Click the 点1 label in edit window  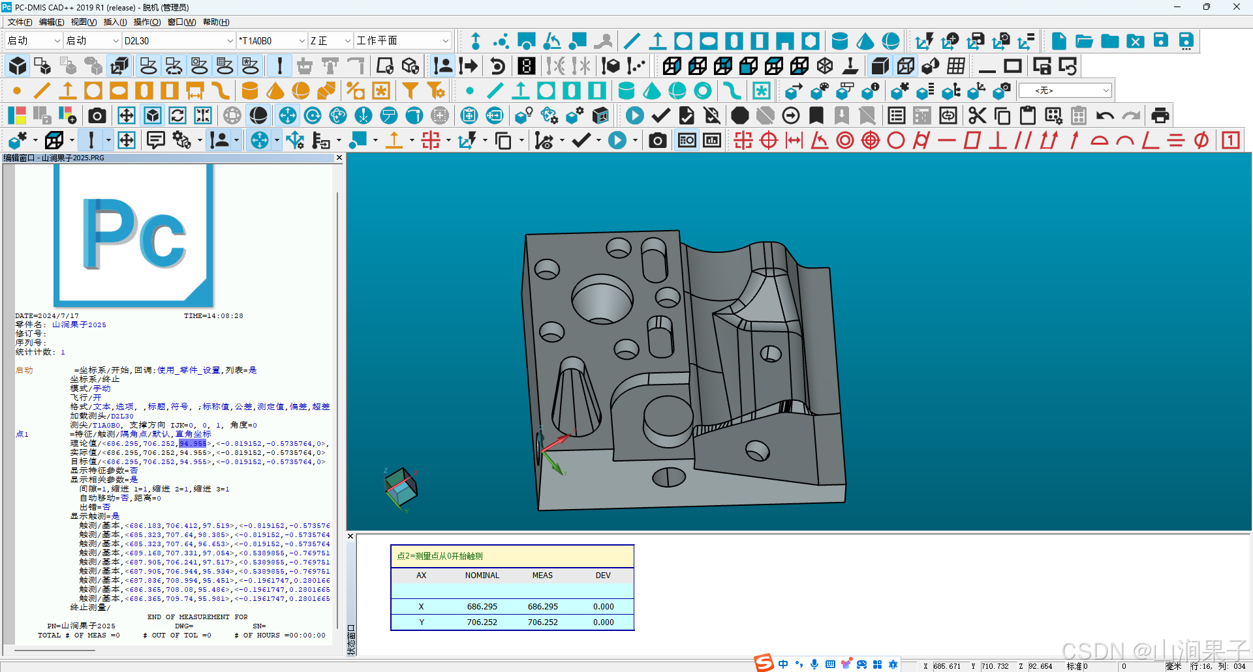click(x=22, y=434)
